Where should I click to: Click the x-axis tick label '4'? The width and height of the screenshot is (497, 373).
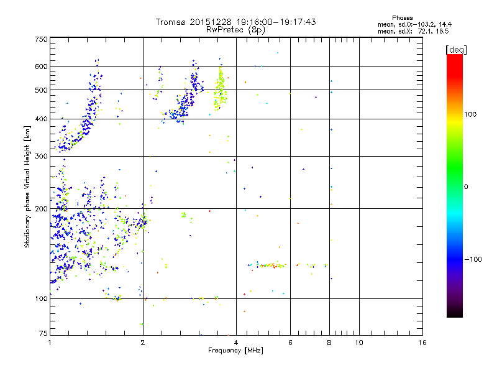coord(236,343)
